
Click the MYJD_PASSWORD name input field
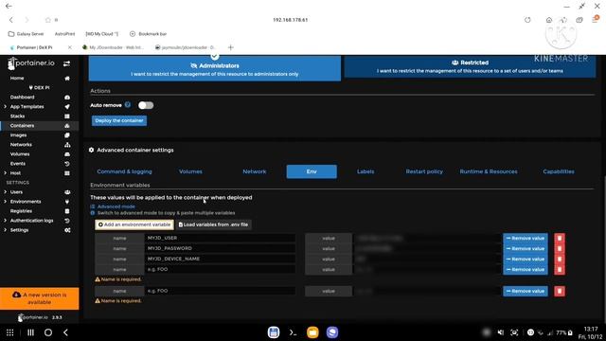tap(221, 248)
